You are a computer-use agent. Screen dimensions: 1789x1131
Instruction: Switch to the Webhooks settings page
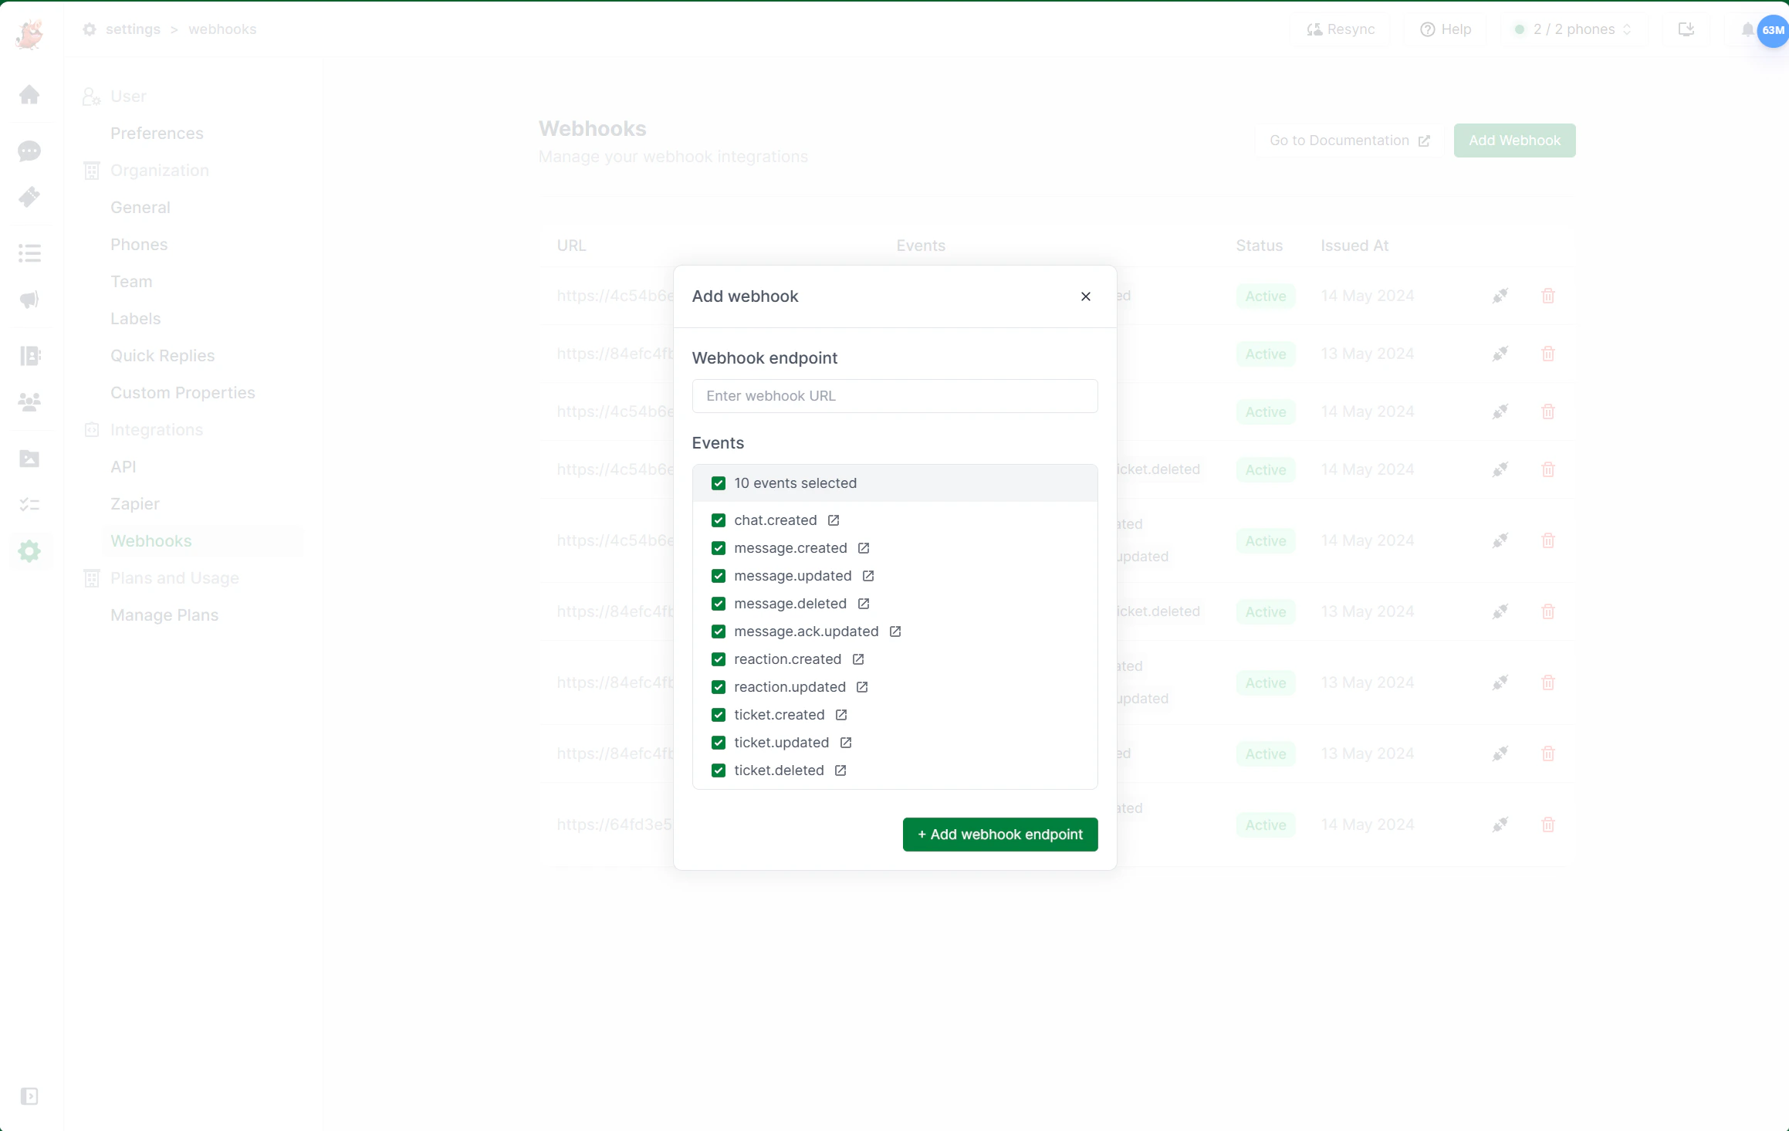pyautogui.click(x=151, y=540)
